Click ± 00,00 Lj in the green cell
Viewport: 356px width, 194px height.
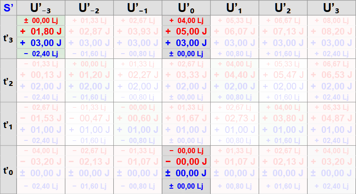[x=41, y=21]
